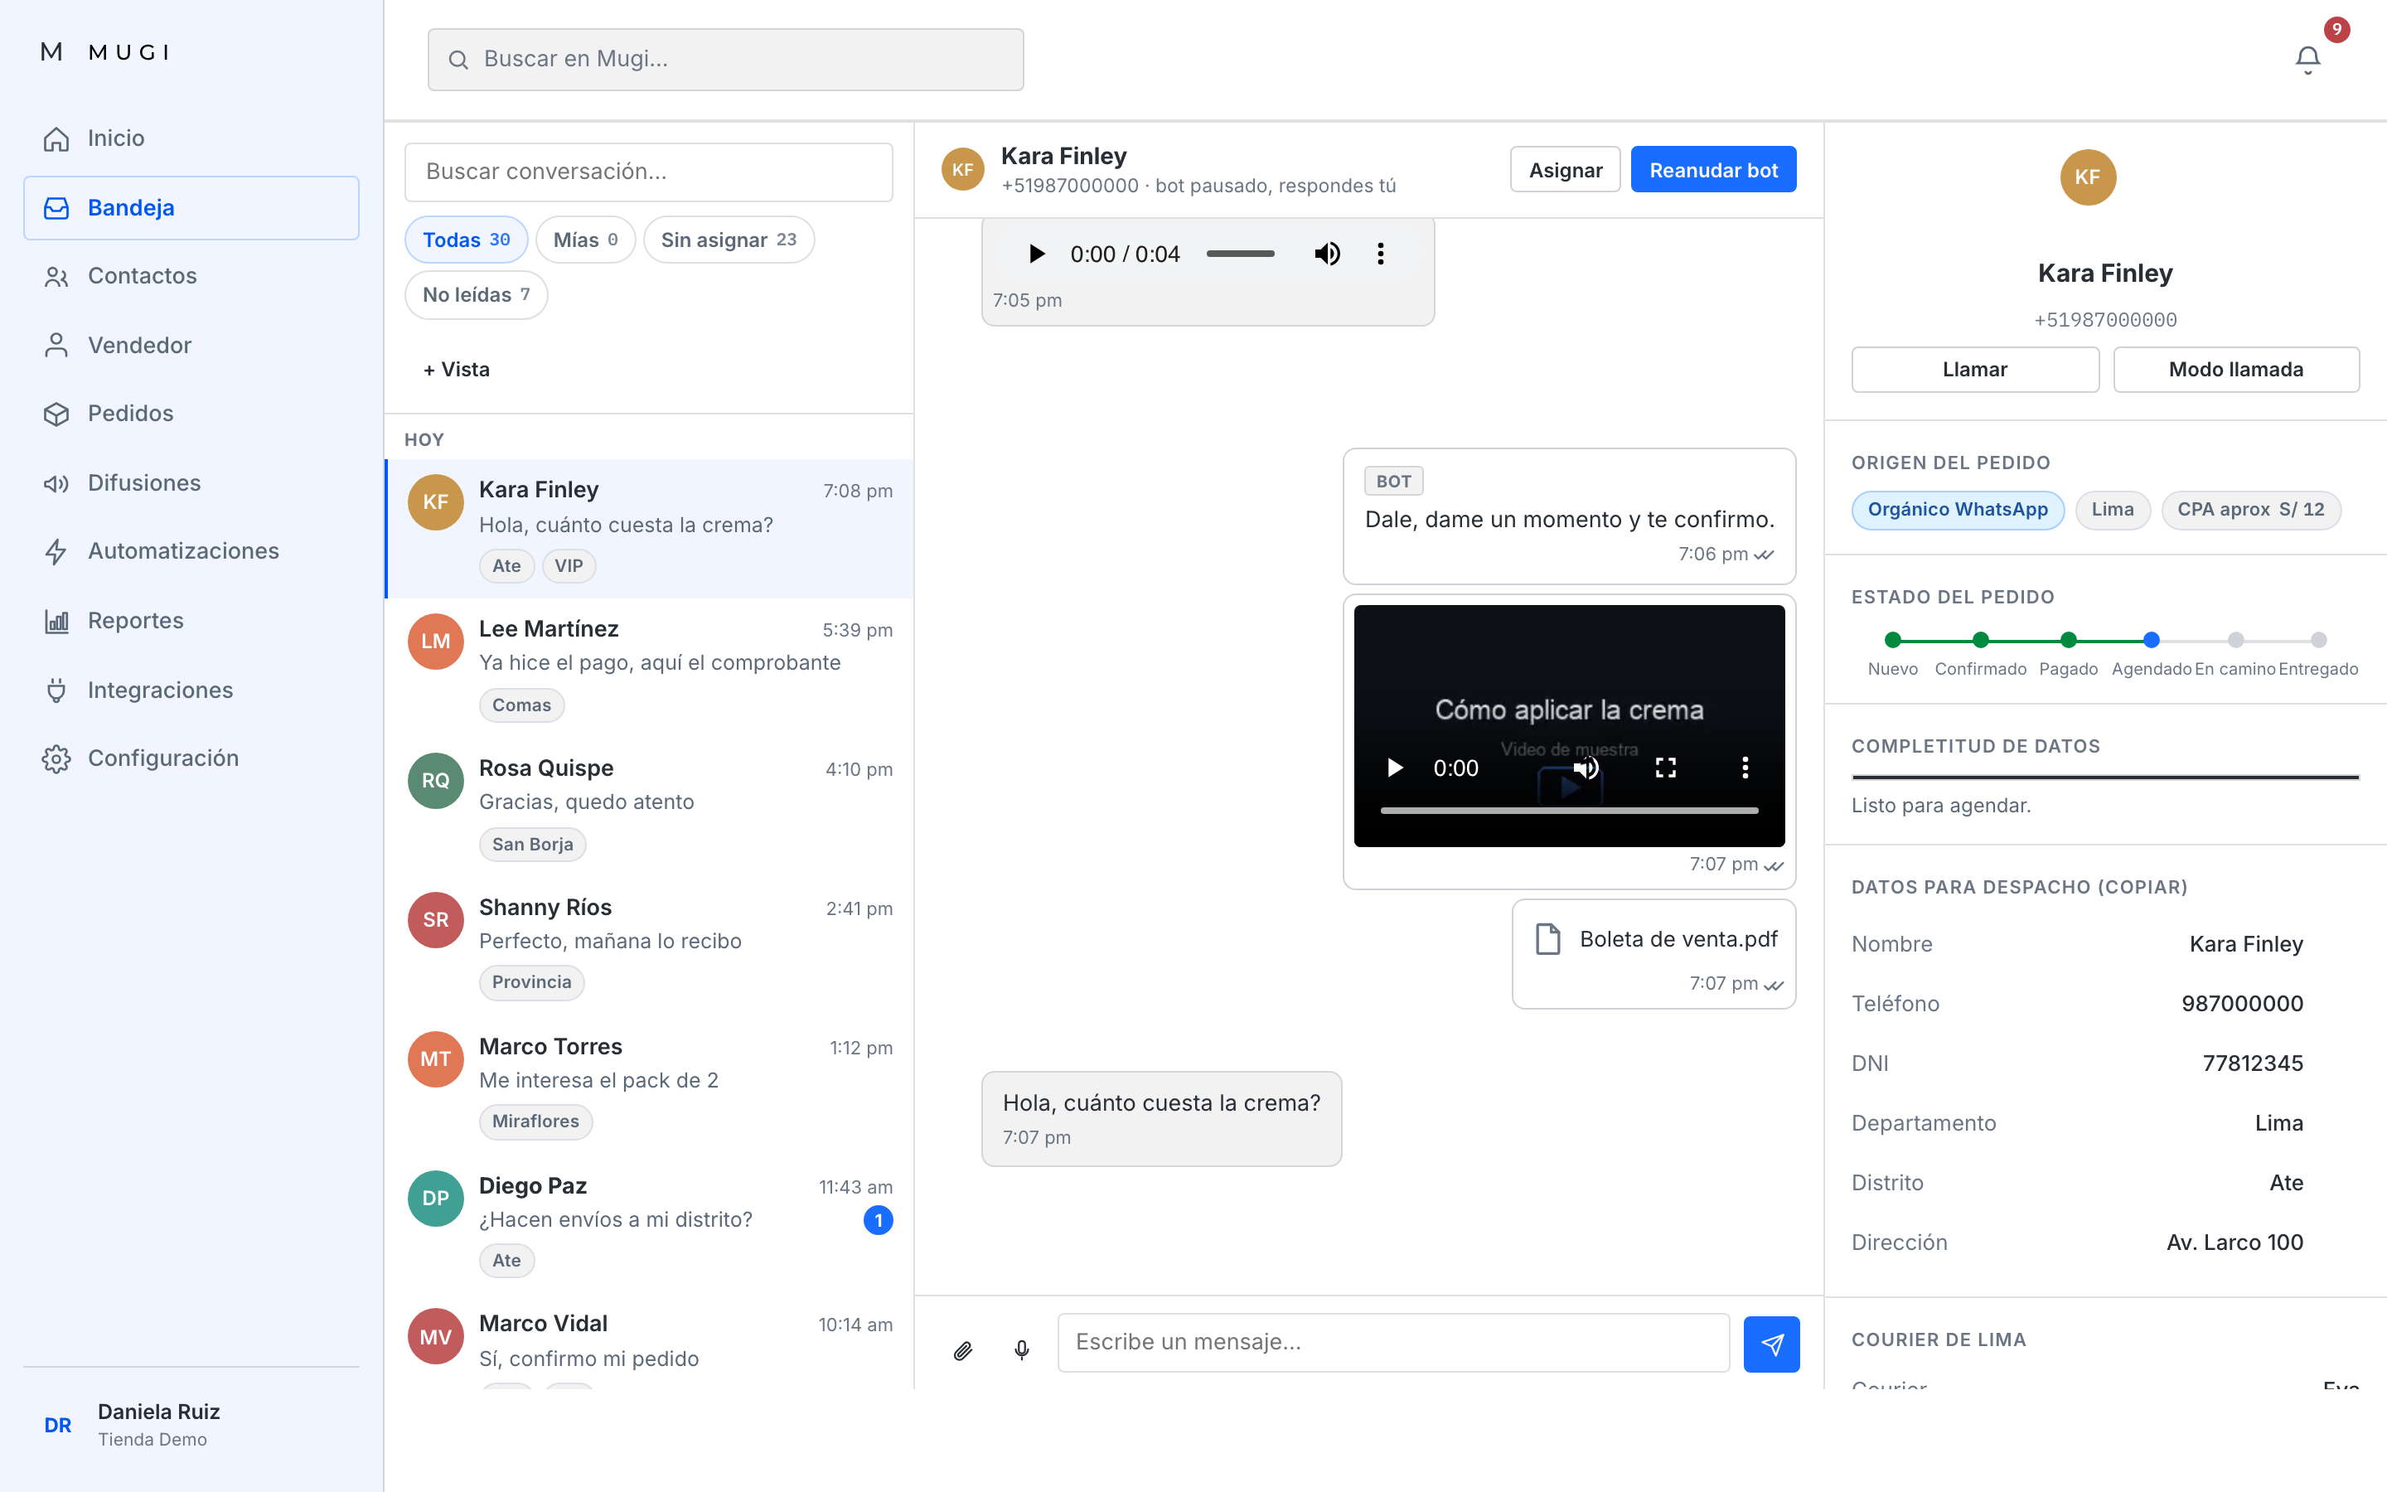Click the Integraciones plug icon
Image resolution: width=2387 pixels, height=1492 pixels.
point(56,690)
